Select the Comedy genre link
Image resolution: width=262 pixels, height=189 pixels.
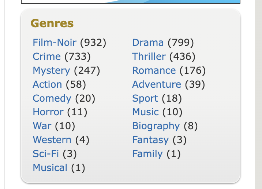pyautogui.click(x=52, y=98)
